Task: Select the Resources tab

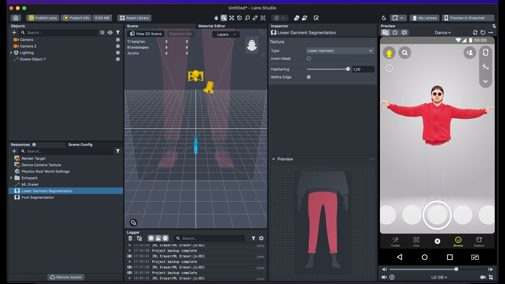Action: pyautogui.click(x=20, y=145)
